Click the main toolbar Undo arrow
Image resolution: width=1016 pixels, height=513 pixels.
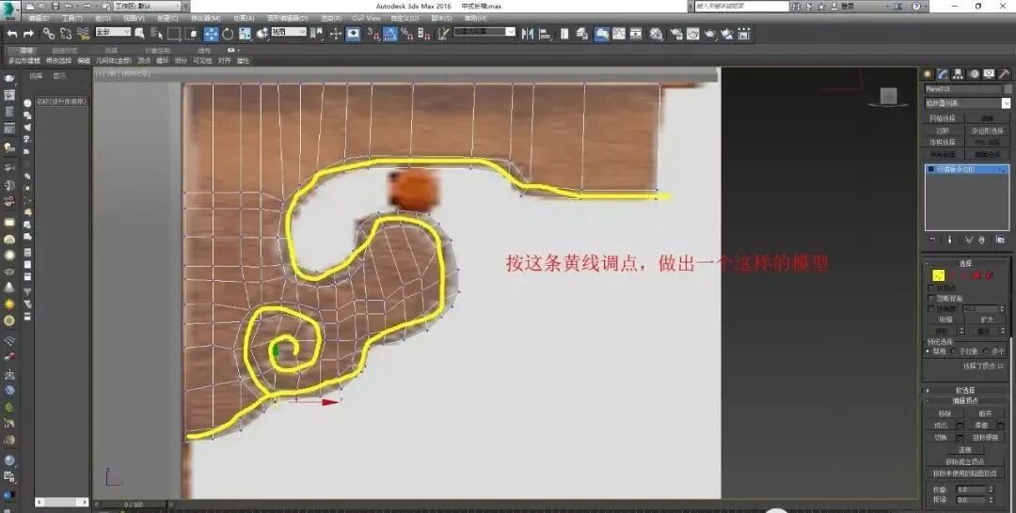[11, 34]
